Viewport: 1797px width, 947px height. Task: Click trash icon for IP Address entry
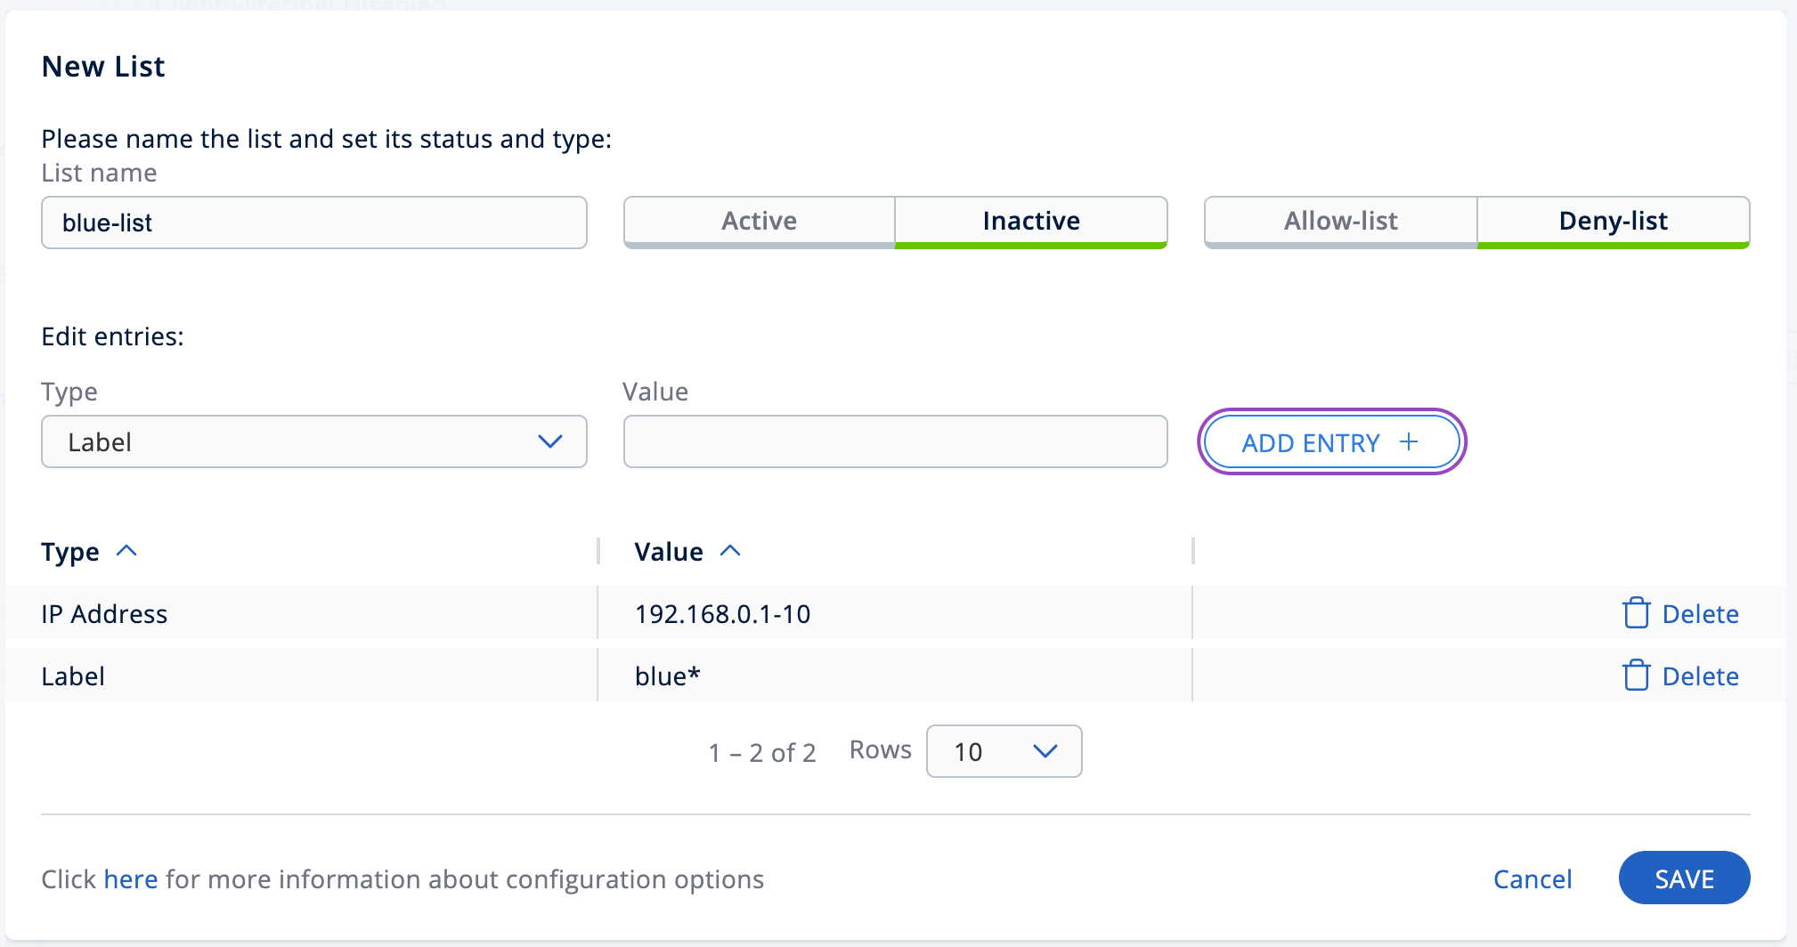(x=1636, y=613)
